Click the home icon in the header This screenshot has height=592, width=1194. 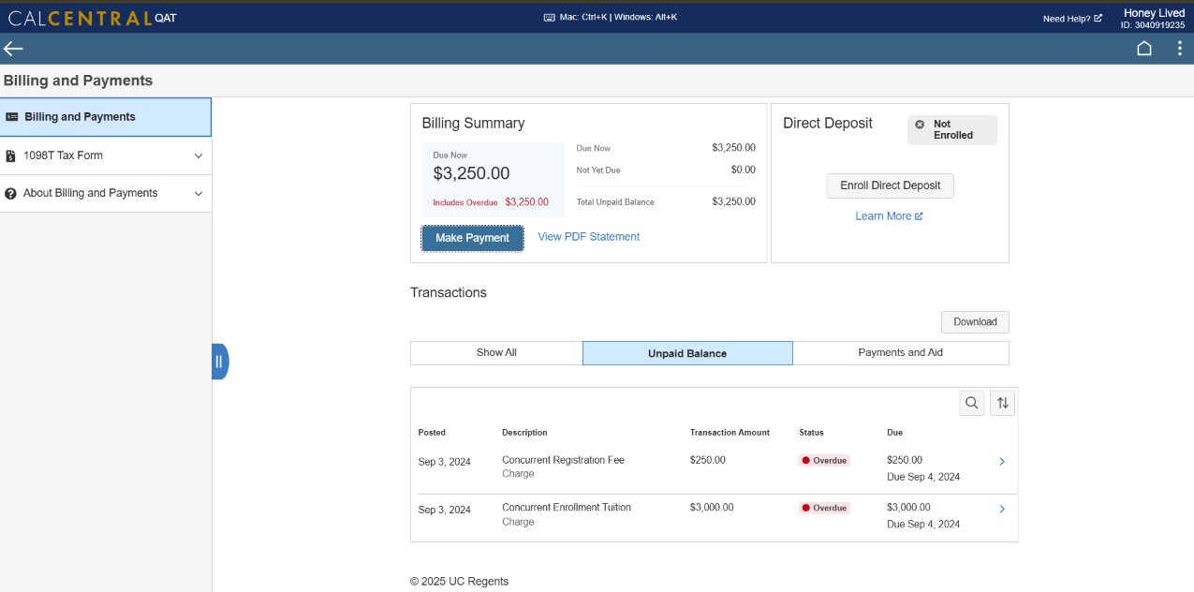(1143, 48)
